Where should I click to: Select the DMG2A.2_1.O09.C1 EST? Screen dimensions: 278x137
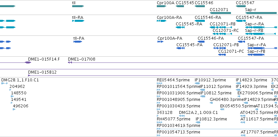point(182,116)
